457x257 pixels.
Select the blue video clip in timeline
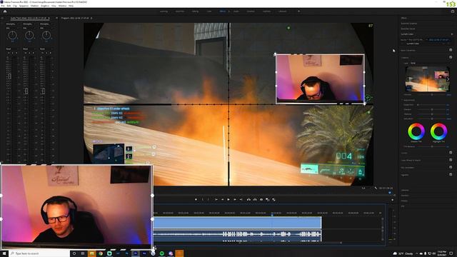[x=237, y=223]
